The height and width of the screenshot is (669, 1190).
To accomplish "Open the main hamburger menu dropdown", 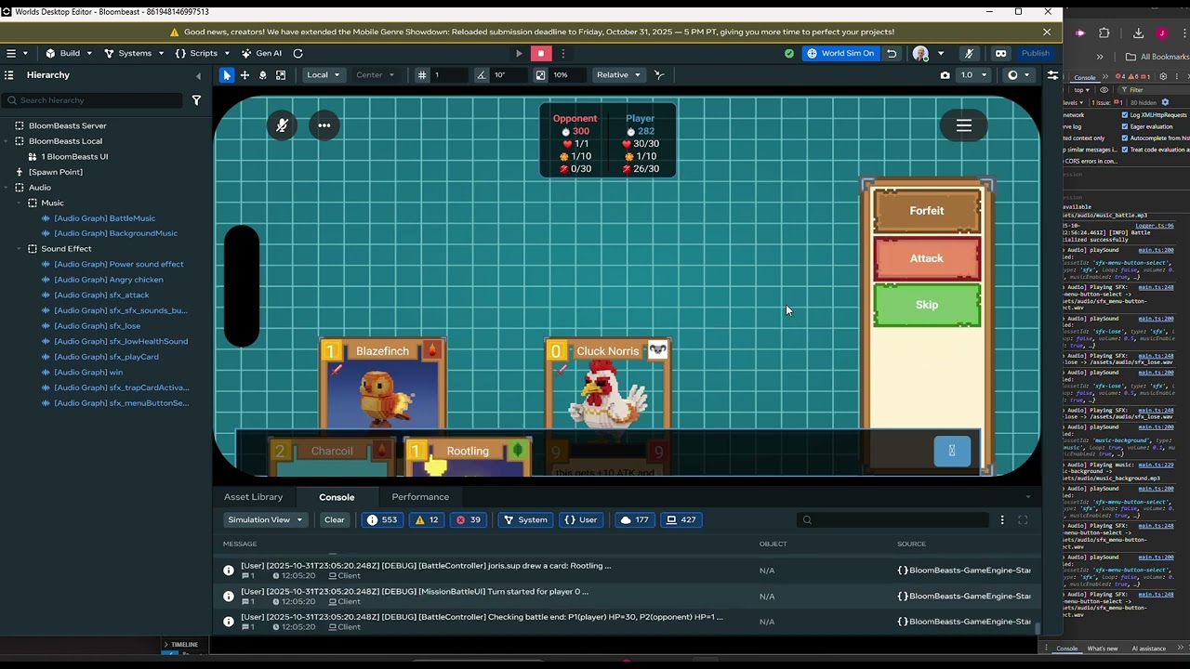I will pyautogui.click(x=17, y=53).
